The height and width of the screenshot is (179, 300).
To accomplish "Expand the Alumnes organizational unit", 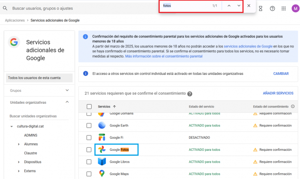I will pyautogui.click(x=19, y=144).
